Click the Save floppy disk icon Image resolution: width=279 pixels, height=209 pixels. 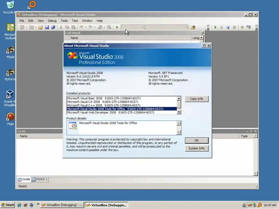coord(47,27)
